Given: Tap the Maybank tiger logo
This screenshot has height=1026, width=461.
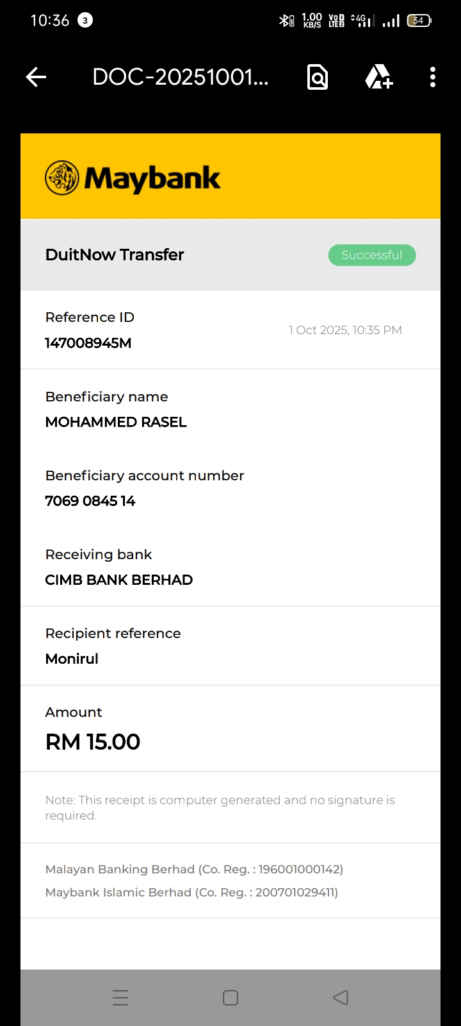Looking at the screenshot, I should 62,178.
